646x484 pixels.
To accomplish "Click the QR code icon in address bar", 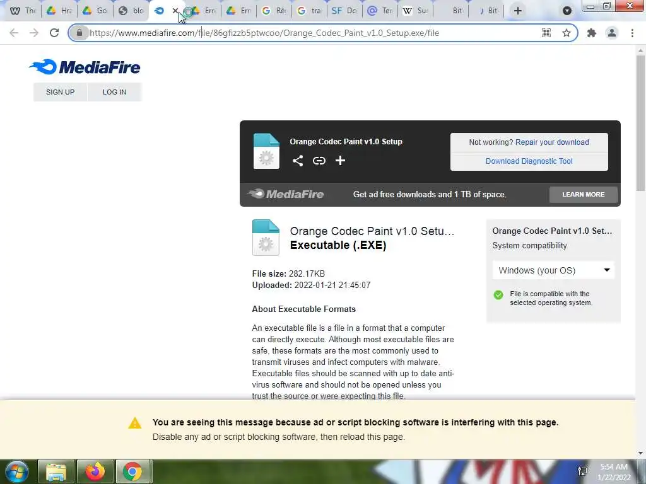I will click(x=546, y=33).
